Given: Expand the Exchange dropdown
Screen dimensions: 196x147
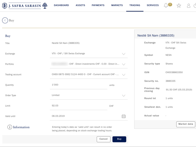Looking at the screenshot, I should [124, 54].
